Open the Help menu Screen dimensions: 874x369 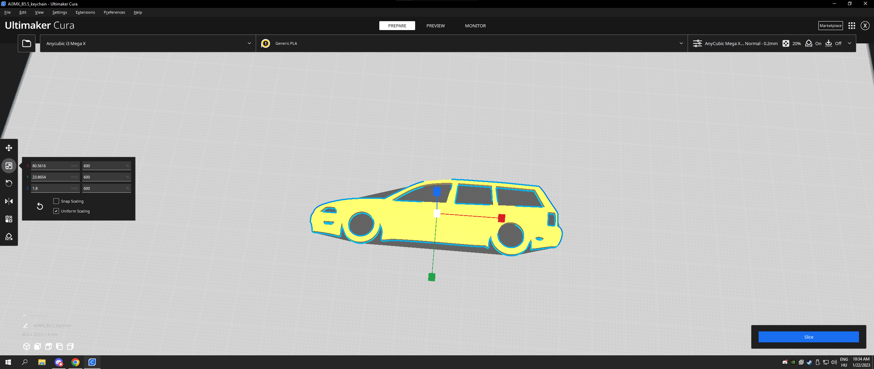coord(138,12)
